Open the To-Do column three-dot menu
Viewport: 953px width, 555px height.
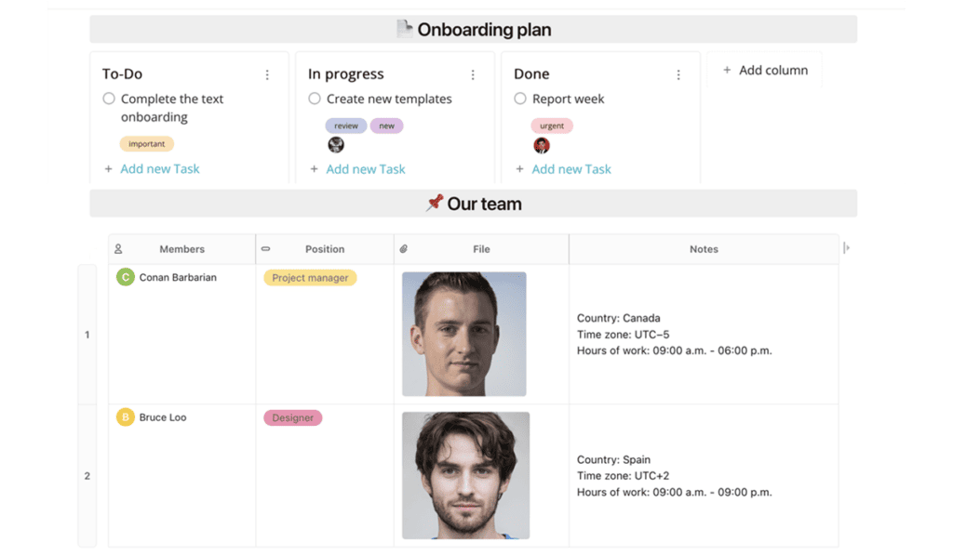point(267,75)
